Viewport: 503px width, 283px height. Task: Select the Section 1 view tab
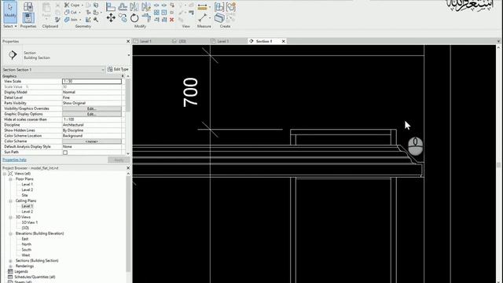coord(264,41)
